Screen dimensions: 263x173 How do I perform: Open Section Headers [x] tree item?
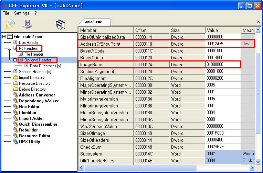click(35, 72)
